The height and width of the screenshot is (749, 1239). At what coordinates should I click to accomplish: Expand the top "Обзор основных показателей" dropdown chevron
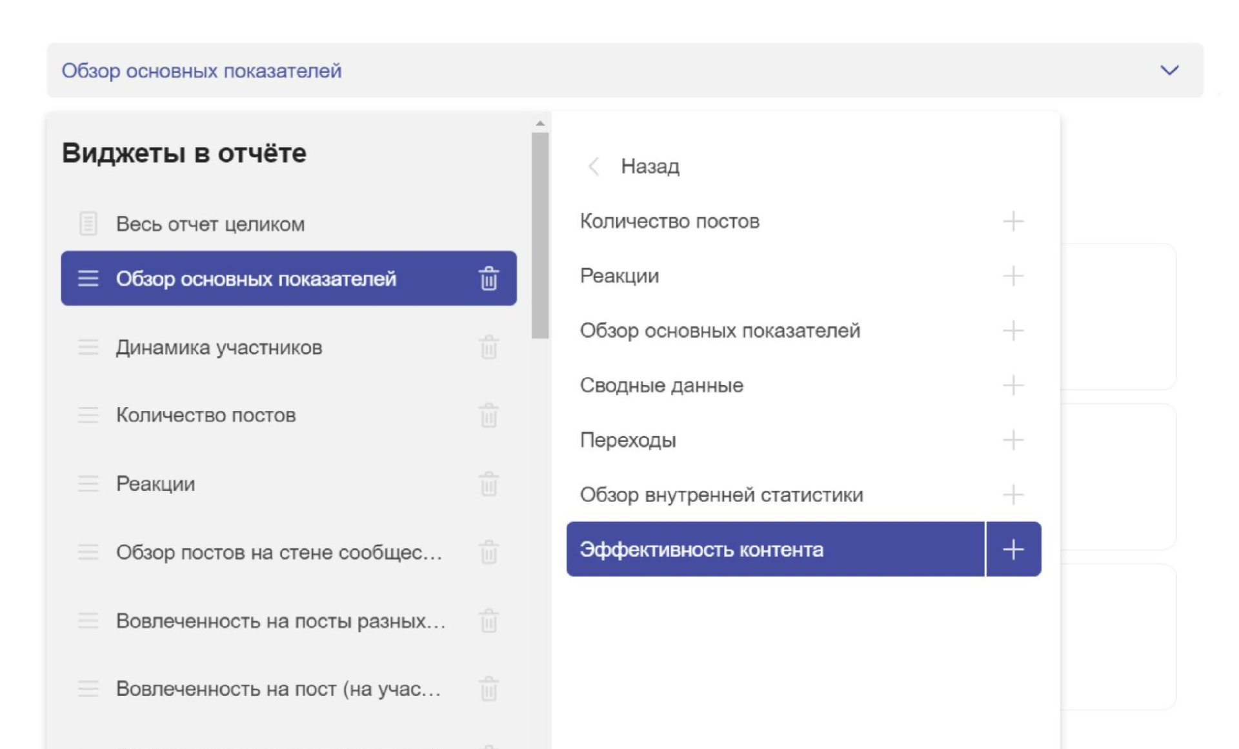tap(1169, 70)
